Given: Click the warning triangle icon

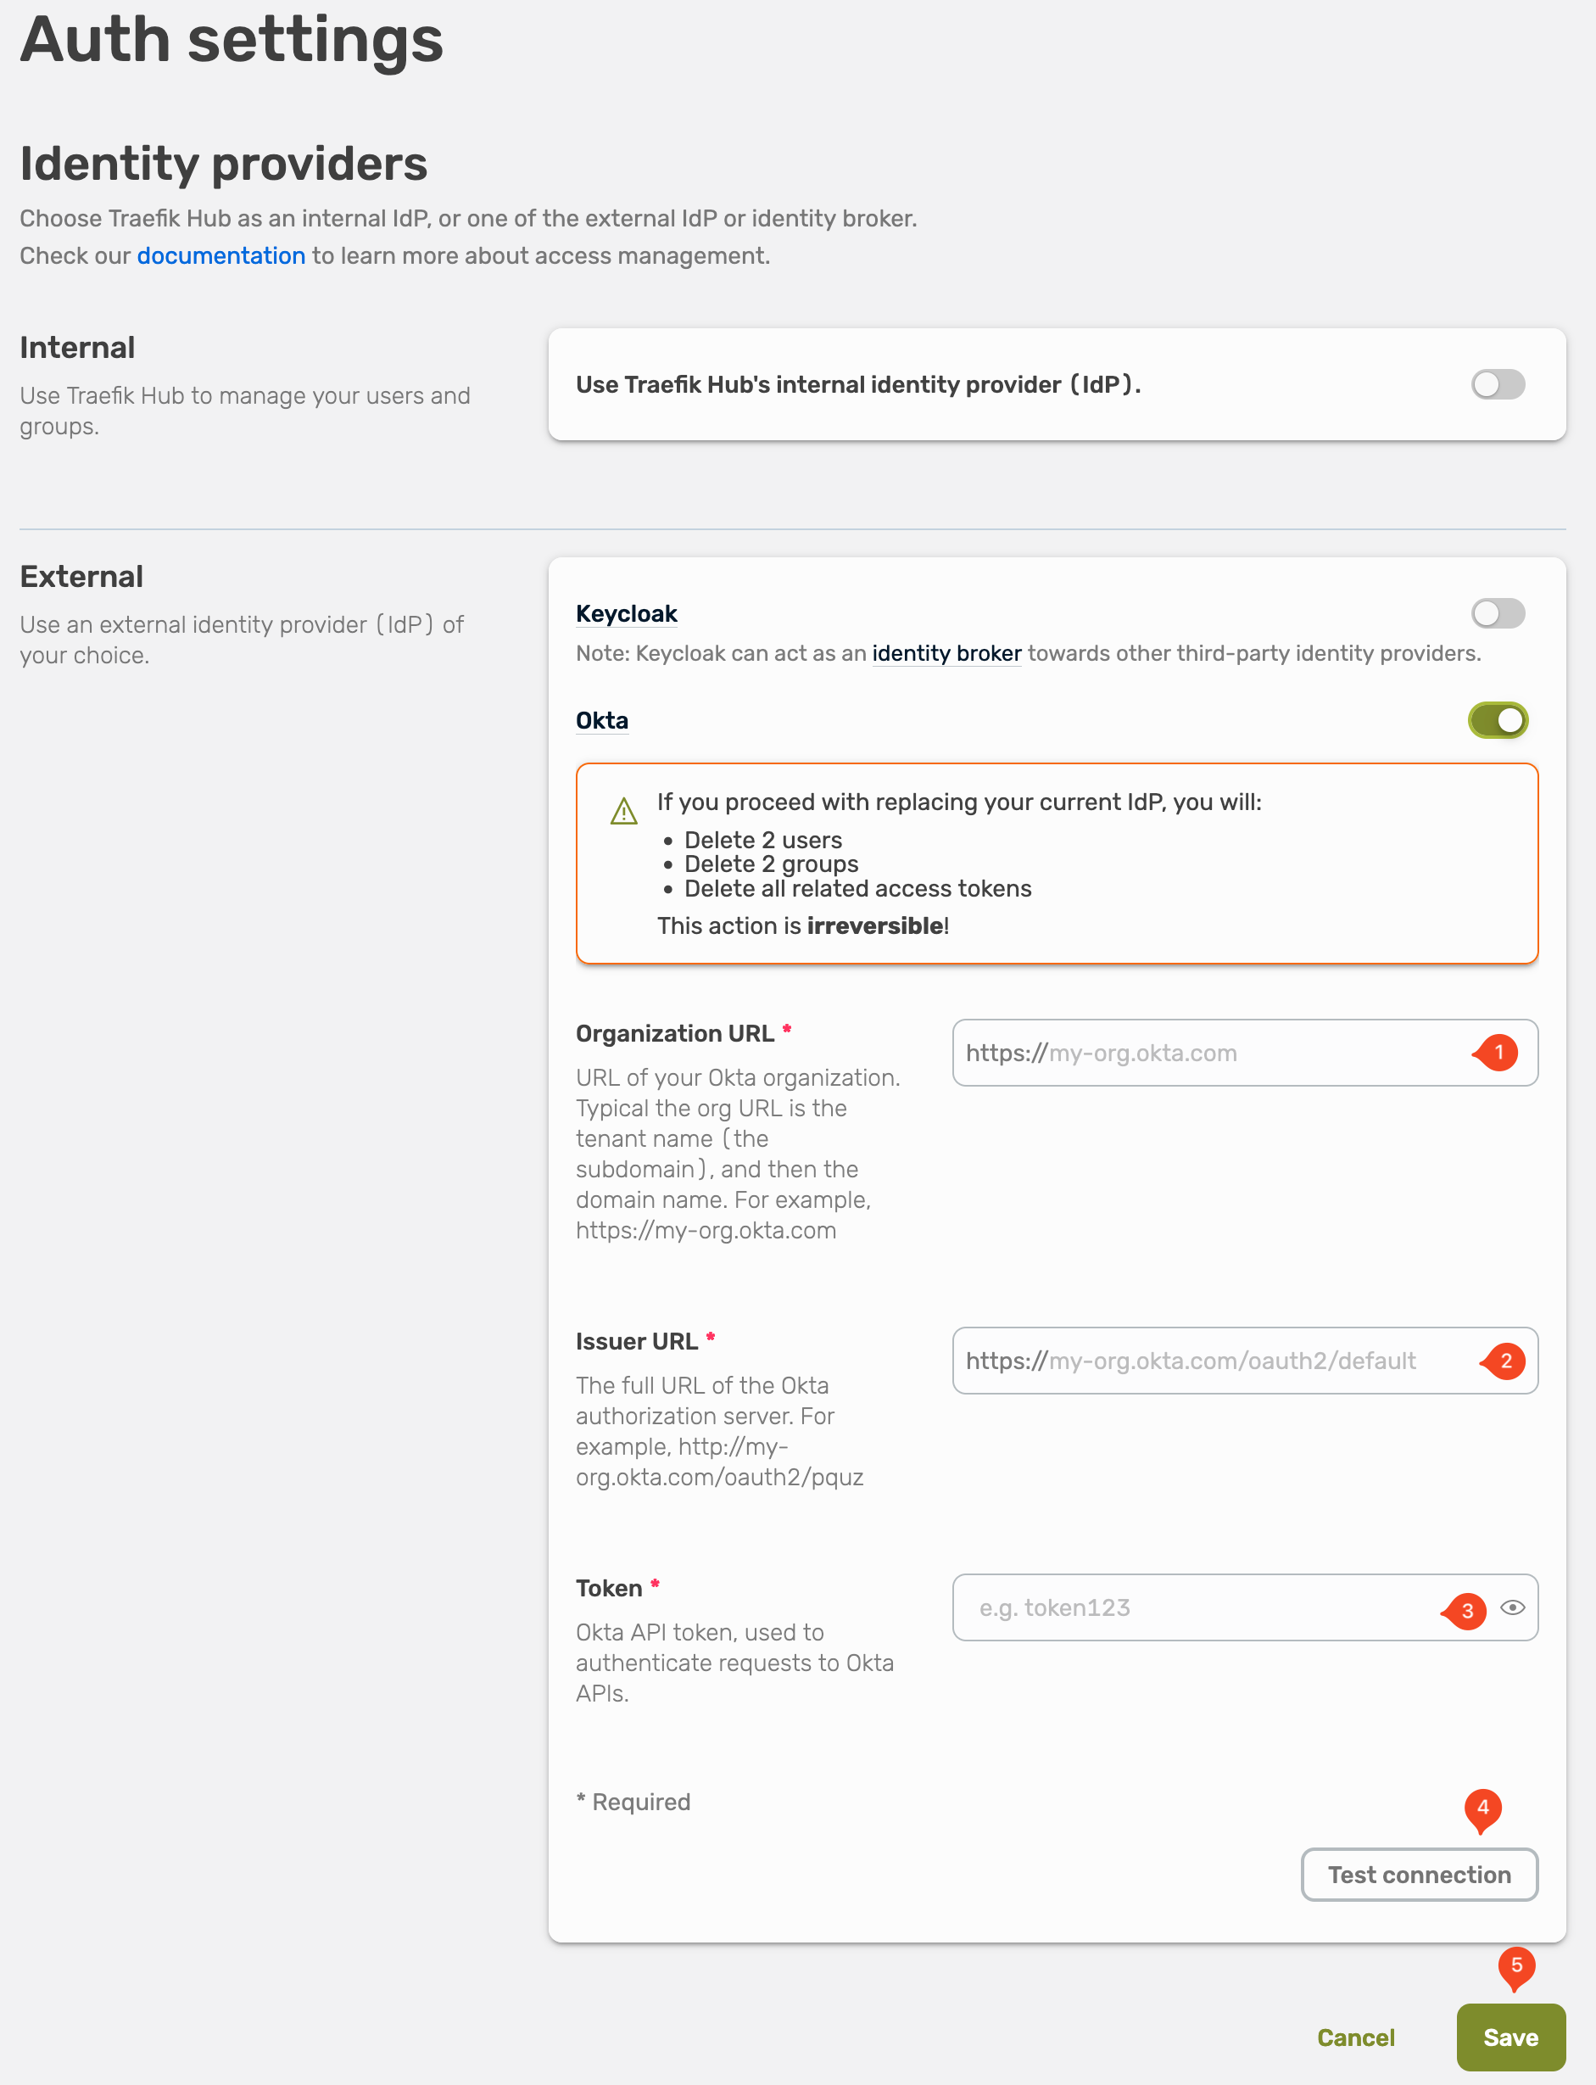Looking at the screenshot, I should tap(623, 811).
